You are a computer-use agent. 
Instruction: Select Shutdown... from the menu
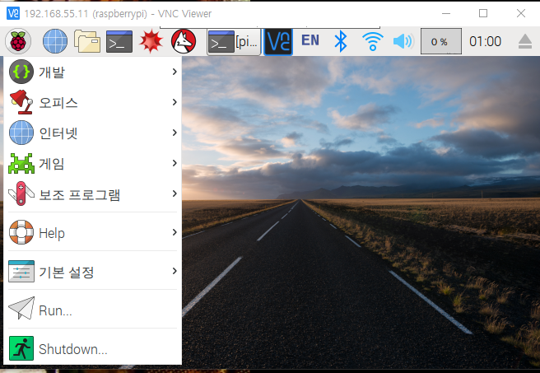pos(93,348)
